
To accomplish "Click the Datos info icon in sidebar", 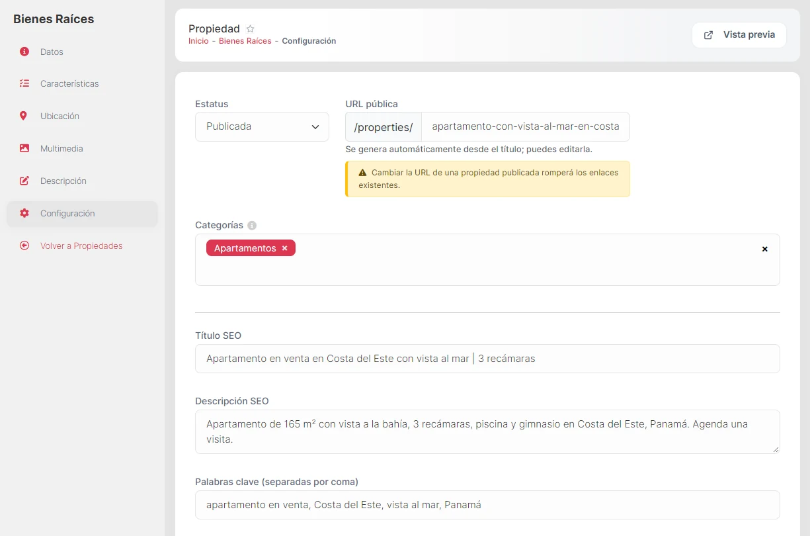I will [24, 52].
